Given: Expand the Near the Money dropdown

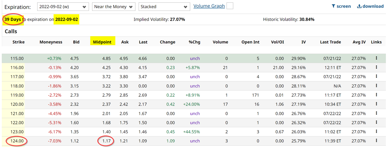Looking at the screenshot, I should pos(114,7).
